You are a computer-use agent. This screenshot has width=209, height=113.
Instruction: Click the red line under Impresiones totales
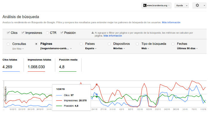click(x=36, y=71)
